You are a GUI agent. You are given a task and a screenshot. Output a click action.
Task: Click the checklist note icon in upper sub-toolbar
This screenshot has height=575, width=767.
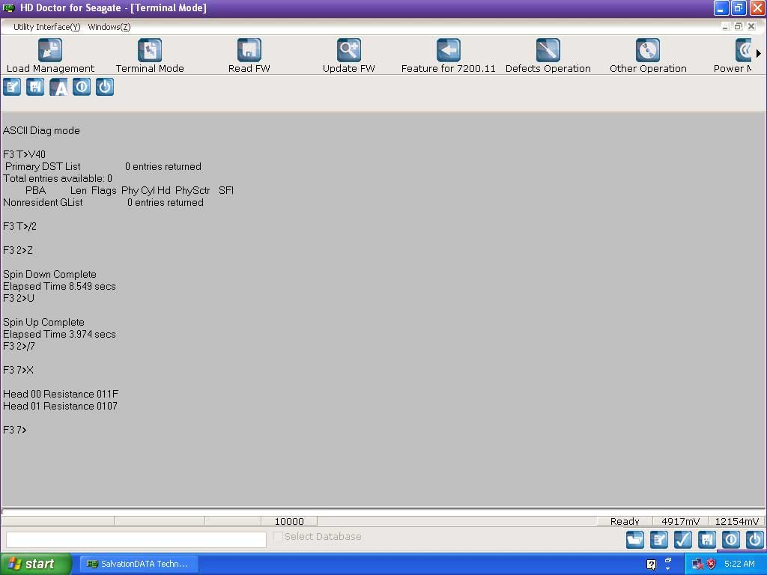pos(12,87)
